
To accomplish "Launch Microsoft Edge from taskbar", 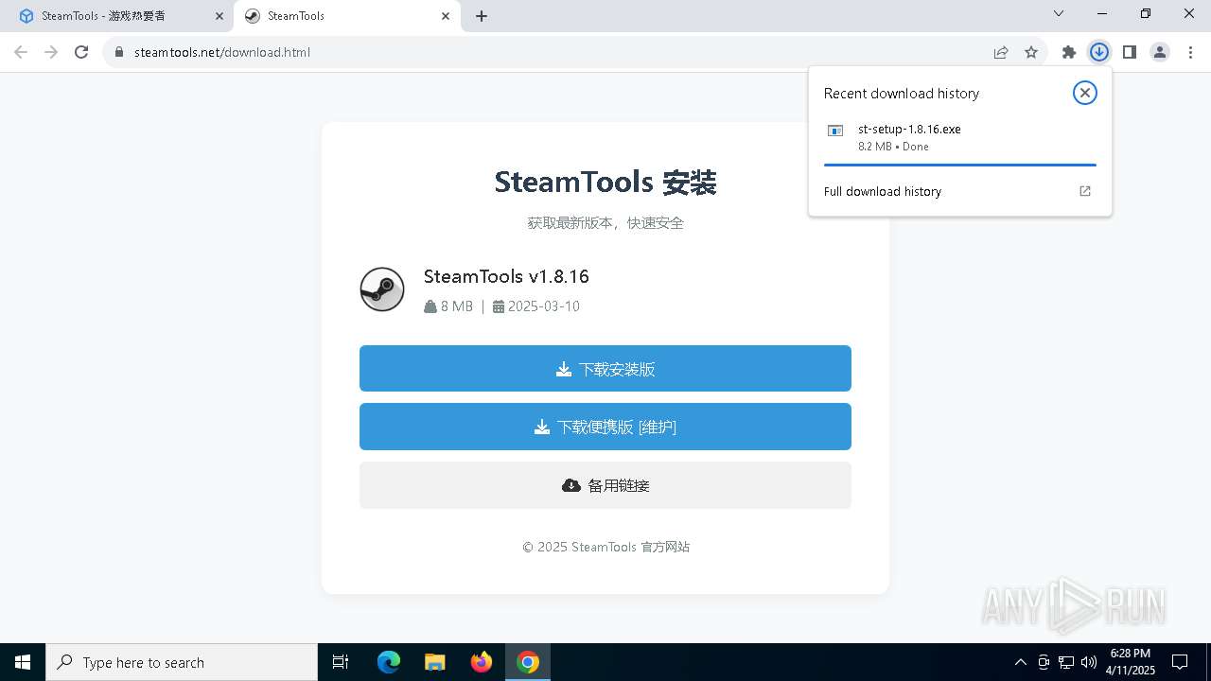I will tap(389, 662).
